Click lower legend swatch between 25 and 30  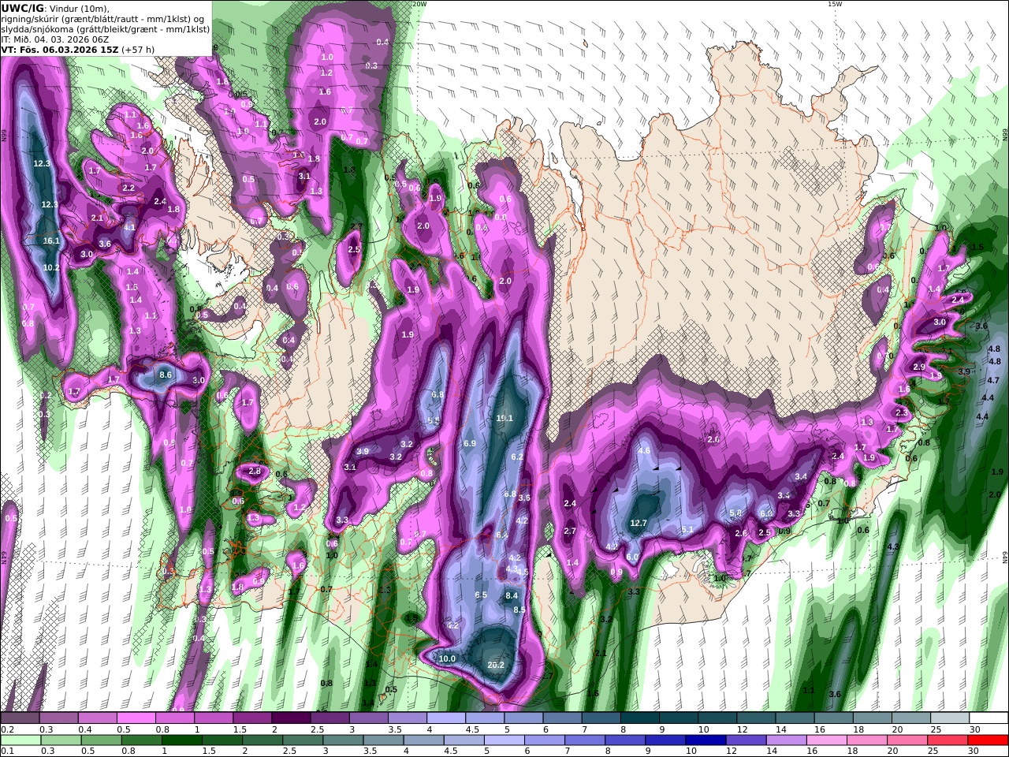pos(948,740)
